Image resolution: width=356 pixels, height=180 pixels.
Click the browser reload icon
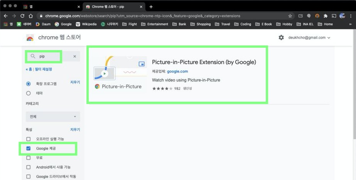pyautogui.click(x=22, y=16)
